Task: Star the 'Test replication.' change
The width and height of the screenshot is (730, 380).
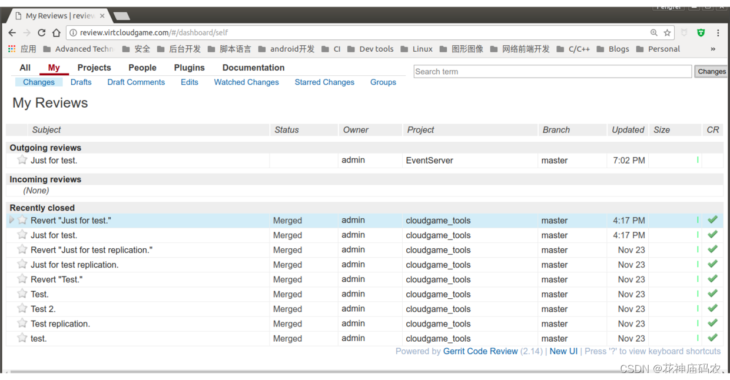Action: (22, 323)
